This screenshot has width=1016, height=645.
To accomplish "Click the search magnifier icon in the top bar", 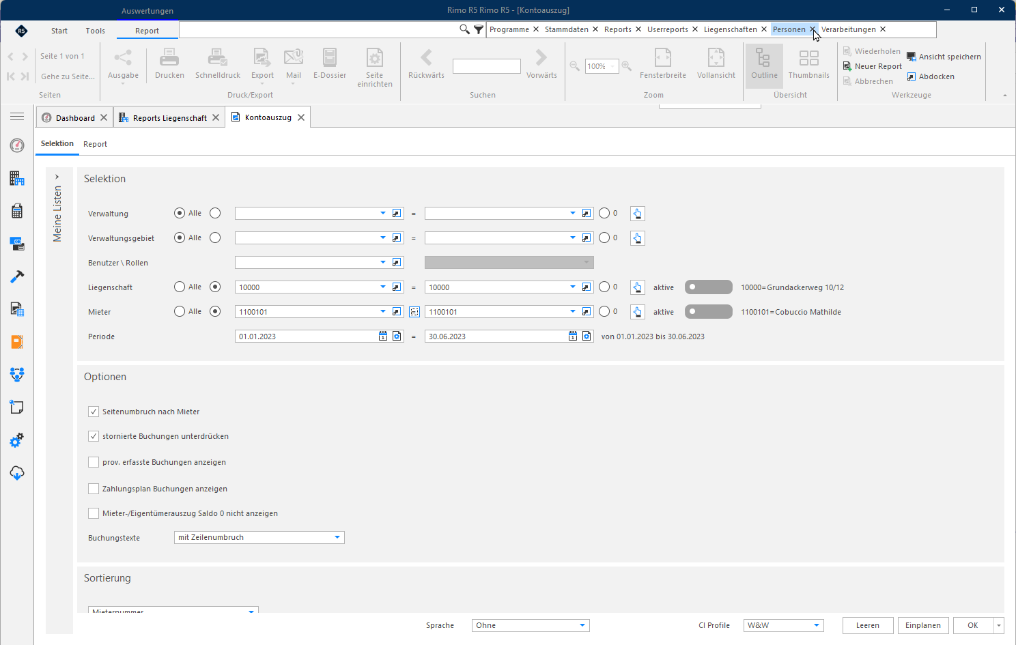I will (464, 29).
